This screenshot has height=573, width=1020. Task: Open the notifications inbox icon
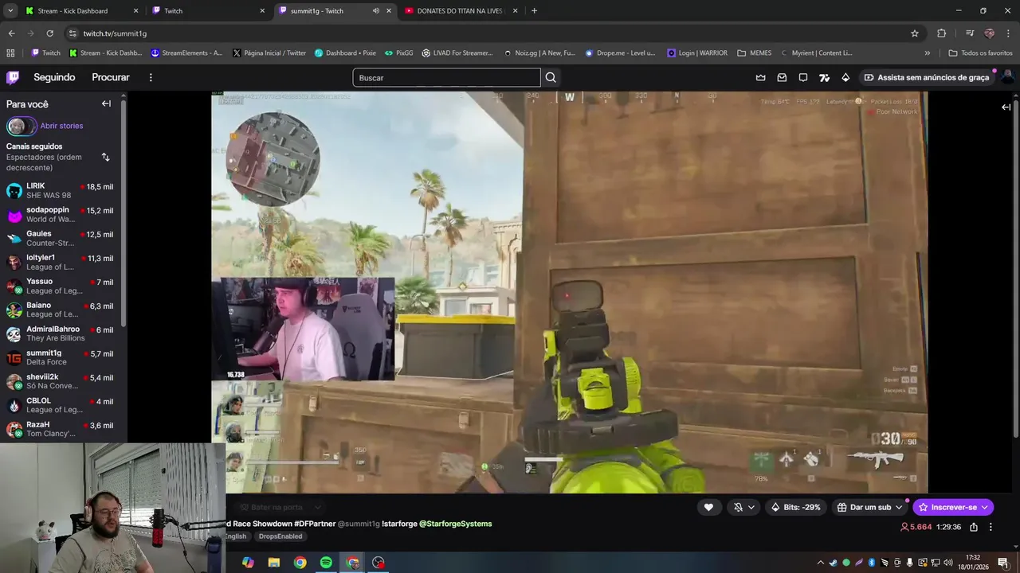[782, 77]
